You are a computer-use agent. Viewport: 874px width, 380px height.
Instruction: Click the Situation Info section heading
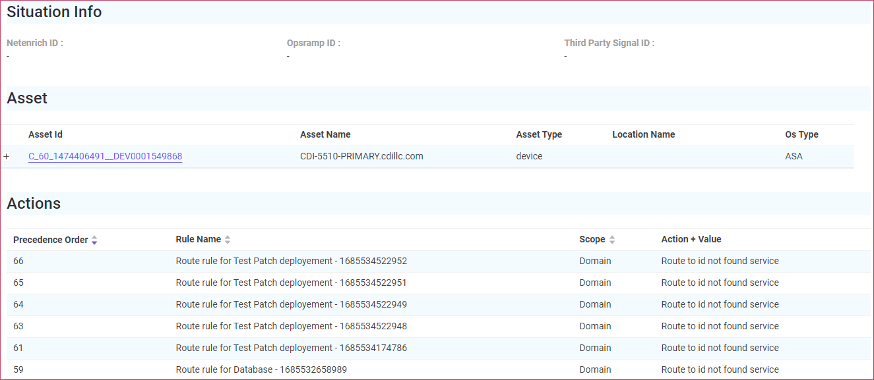point(54,12)
